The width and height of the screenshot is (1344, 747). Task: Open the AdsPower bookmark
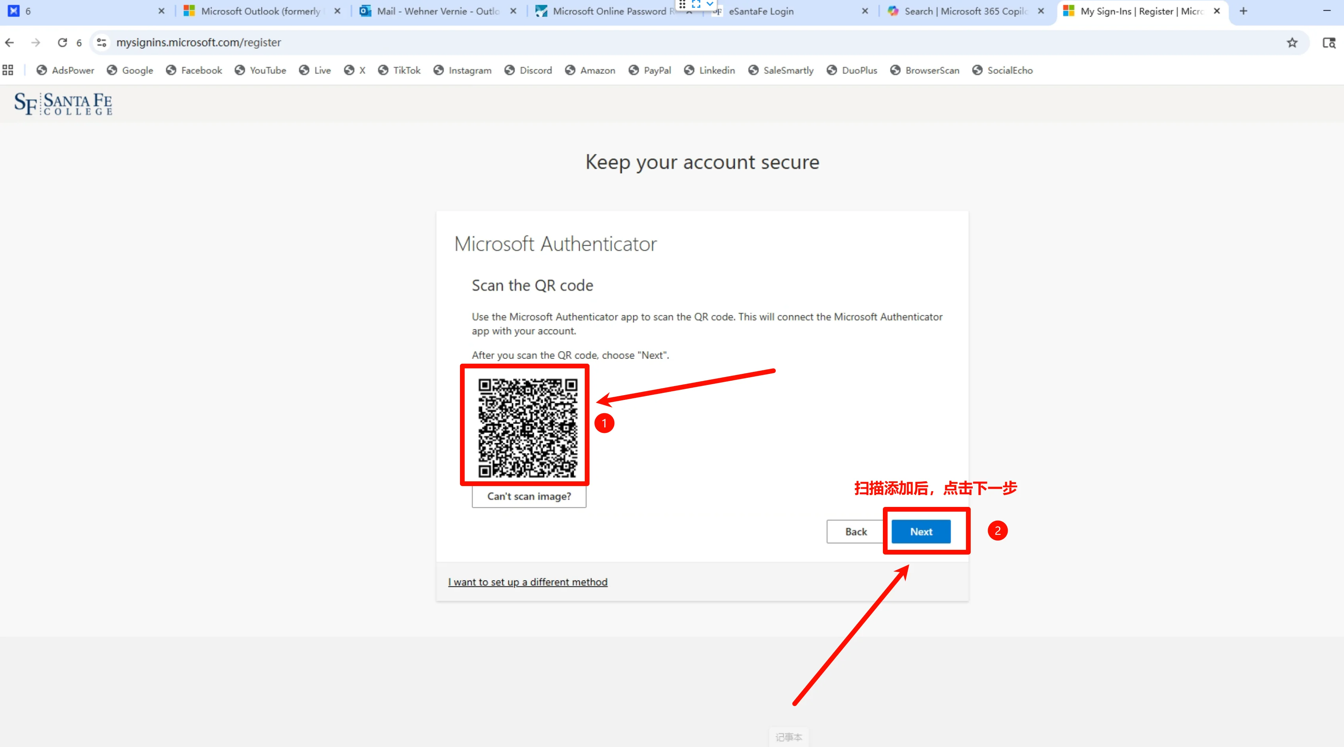(65, 70)
